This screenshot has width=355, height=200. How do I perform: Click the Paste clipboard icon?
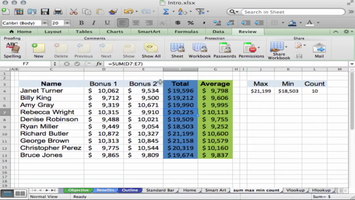coord(100,12)
